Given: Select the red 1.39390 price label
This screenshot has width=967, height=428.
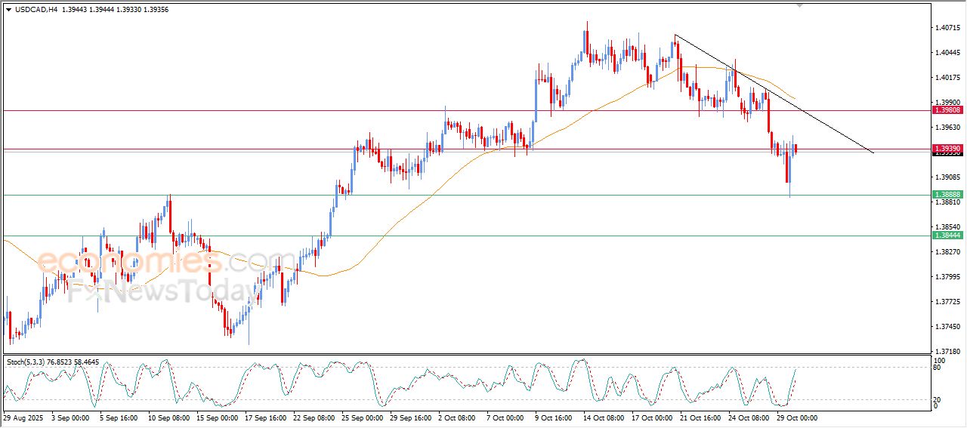Looking at the screenshot, I should (947, 149).
